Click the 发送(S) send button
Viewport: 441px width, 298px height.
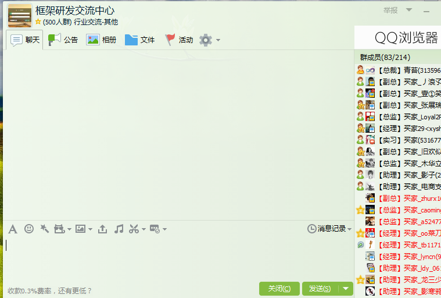(320, 289)
